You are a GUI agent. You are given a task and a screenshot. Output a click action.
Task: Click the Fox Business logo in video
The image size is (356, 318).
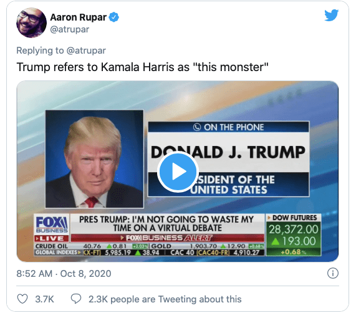coord(52,224)
